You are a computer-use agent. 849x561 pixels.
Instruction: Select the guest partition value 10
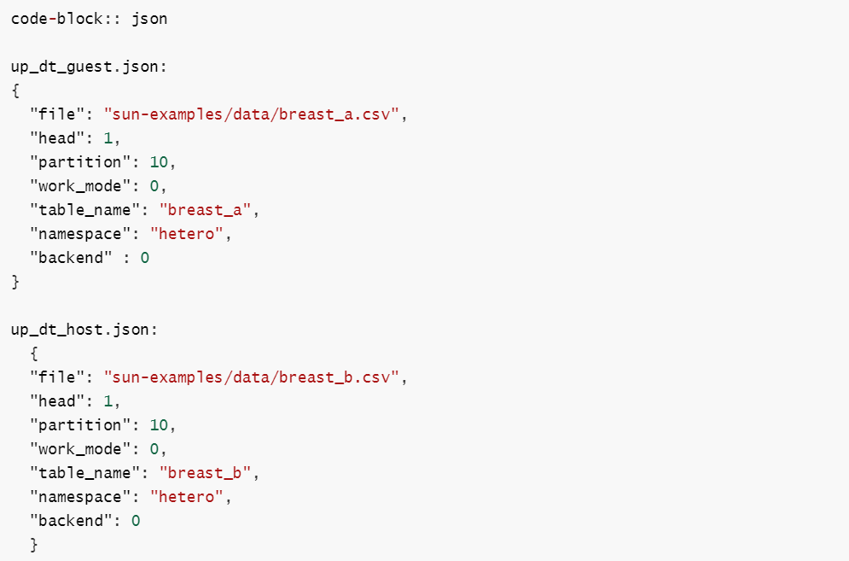click(159, 162)
